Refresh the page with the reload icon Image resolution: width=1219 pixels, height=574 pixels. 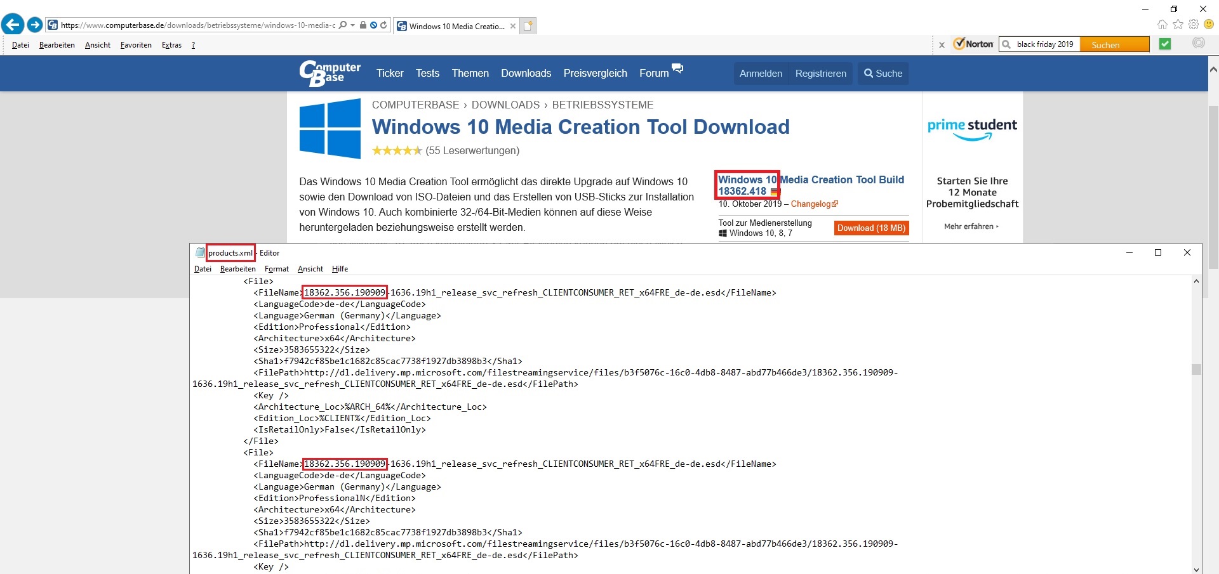(383, 25)
